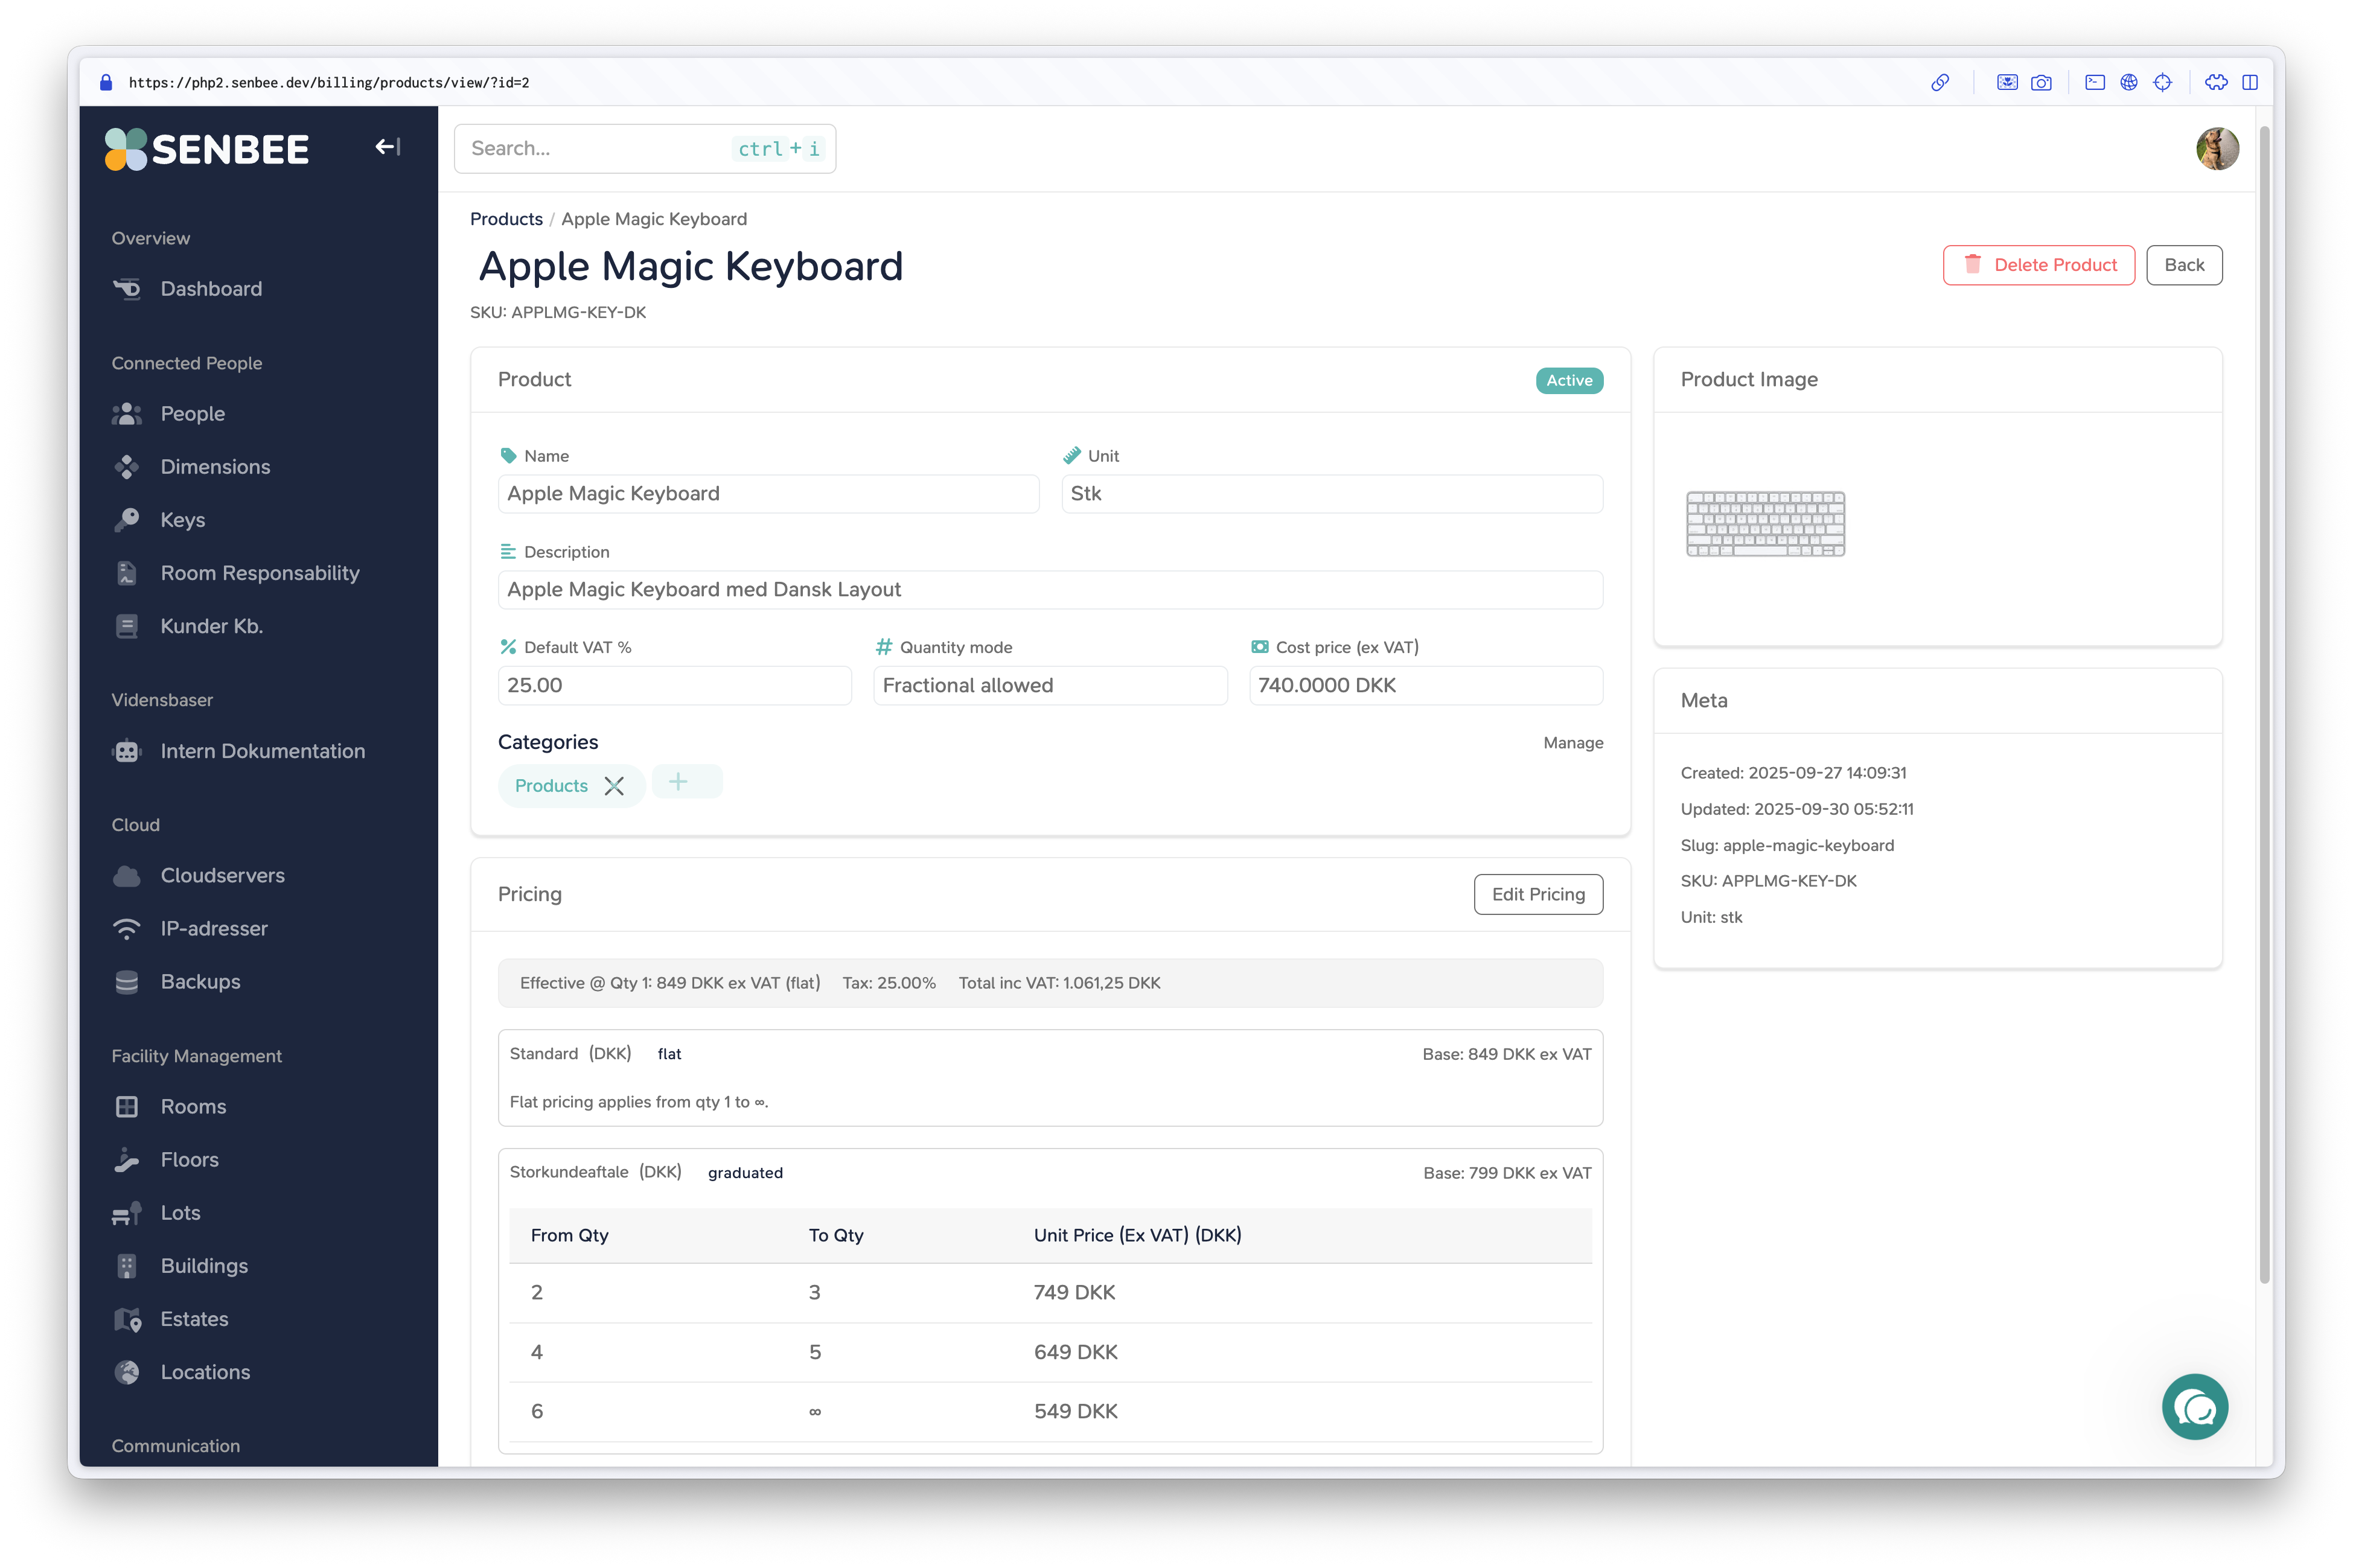Open the terminal console icon

click(2095, 83)
